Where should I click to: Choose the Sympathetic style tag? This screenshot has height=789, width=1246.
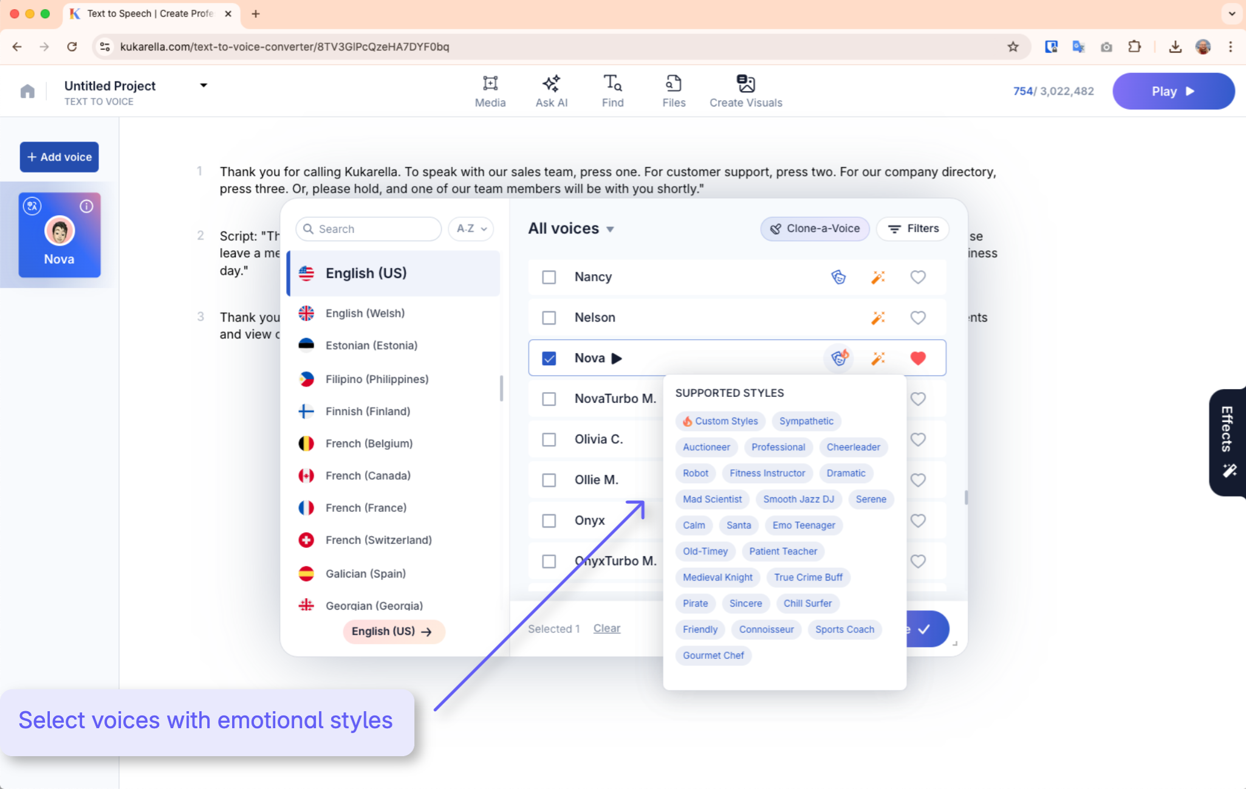pyautogui.click(x=806, y=421)
